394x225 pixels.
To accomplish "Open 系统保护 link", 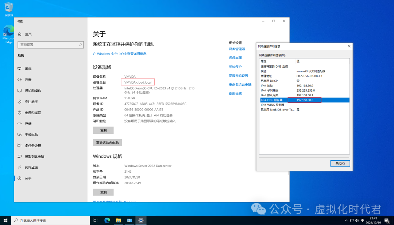I will tap(235, 67).
